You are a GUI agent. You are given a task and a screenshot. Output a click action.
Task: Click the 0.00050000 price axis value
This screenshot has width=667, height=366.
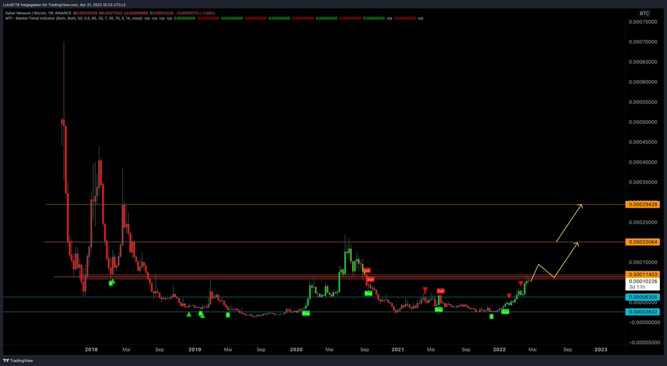(x=643, y=122)
